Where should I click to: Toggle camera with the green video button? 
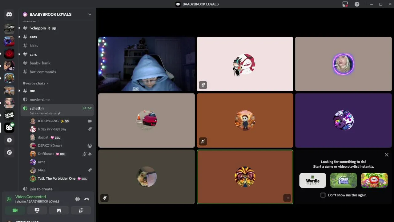click(x=15, y=210)
